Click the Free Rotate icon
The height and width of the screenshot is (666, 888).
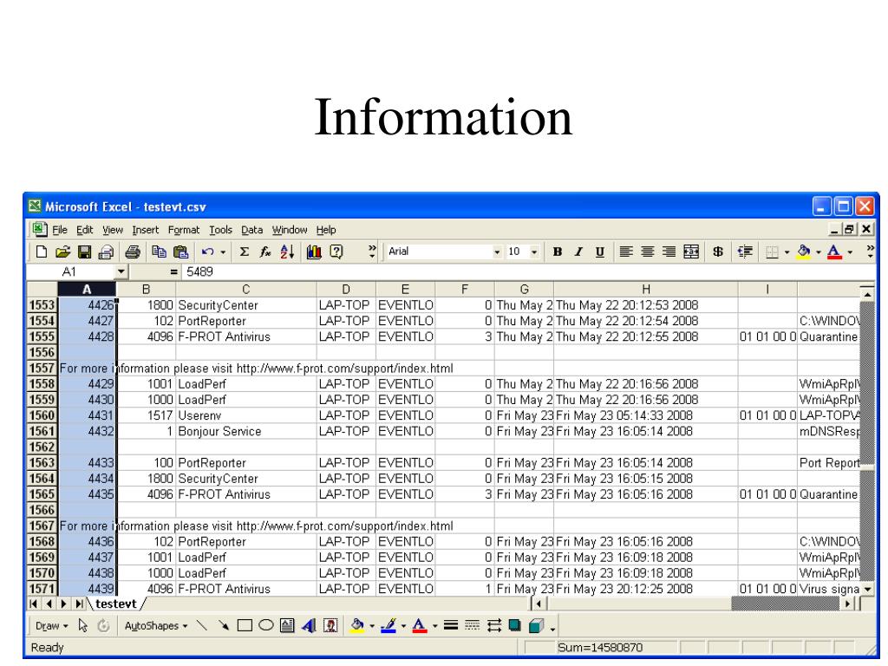(103, 626)
